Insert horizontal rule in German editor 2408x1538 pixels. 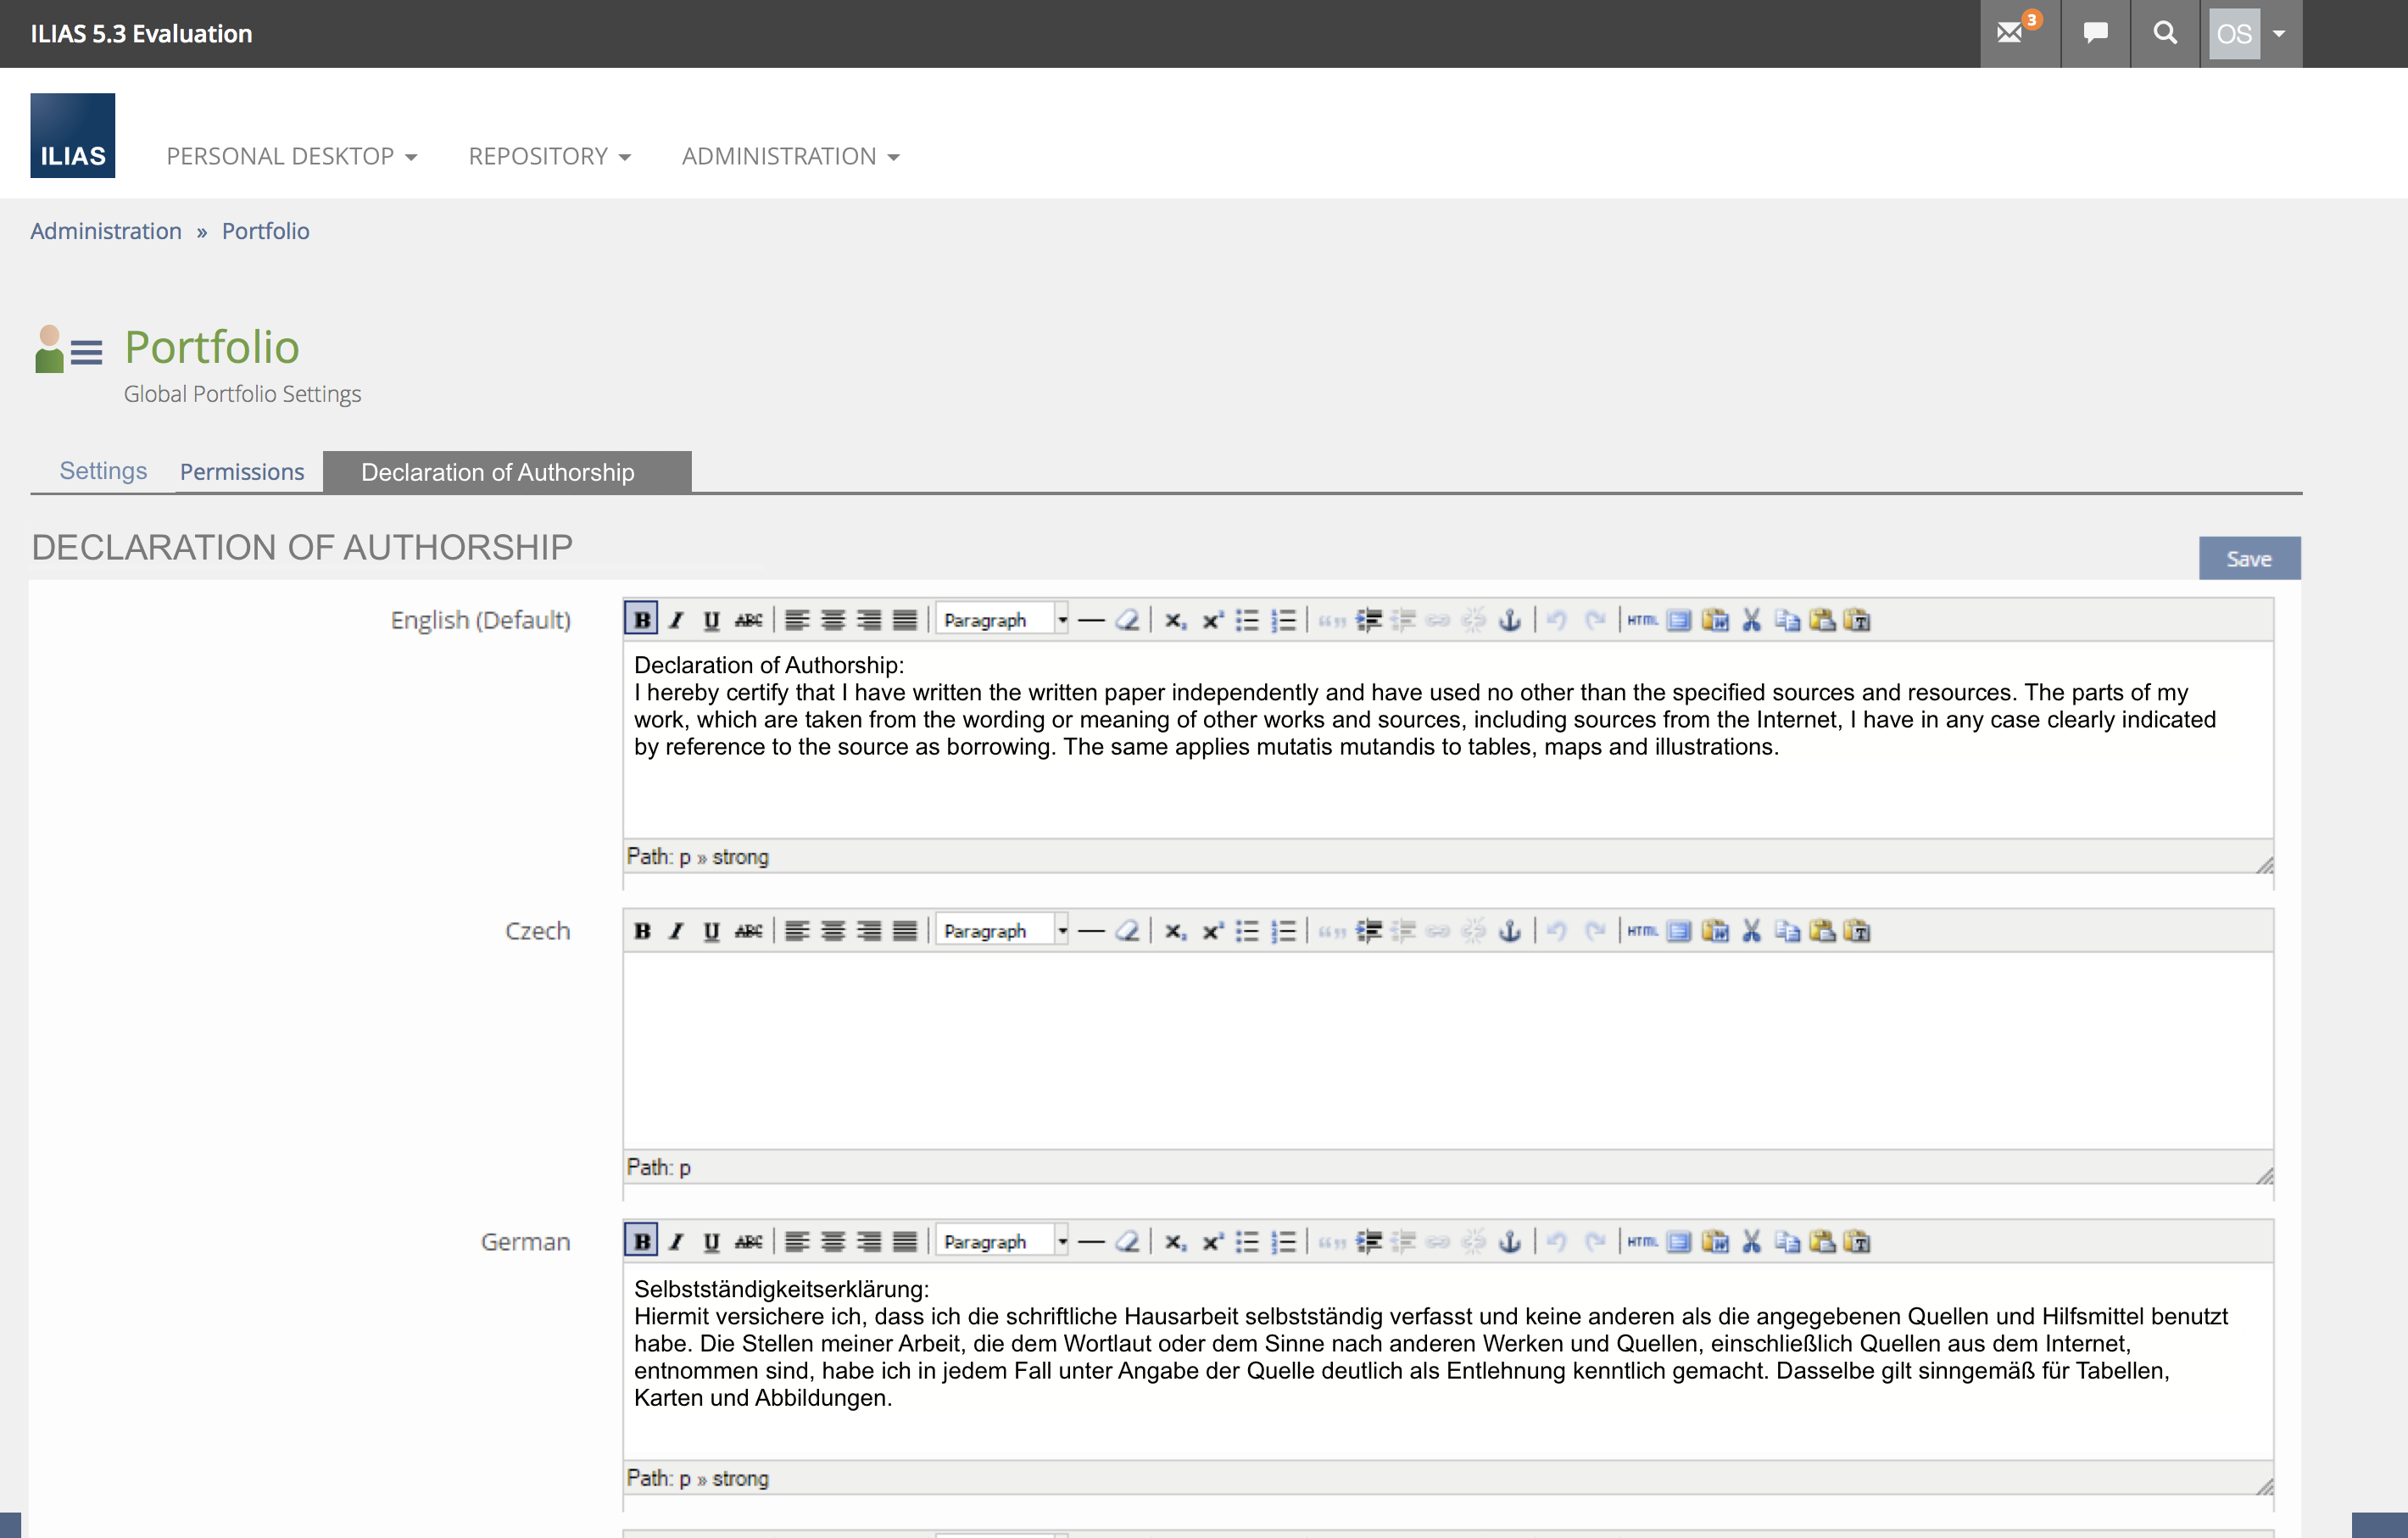point(1092,1242)
